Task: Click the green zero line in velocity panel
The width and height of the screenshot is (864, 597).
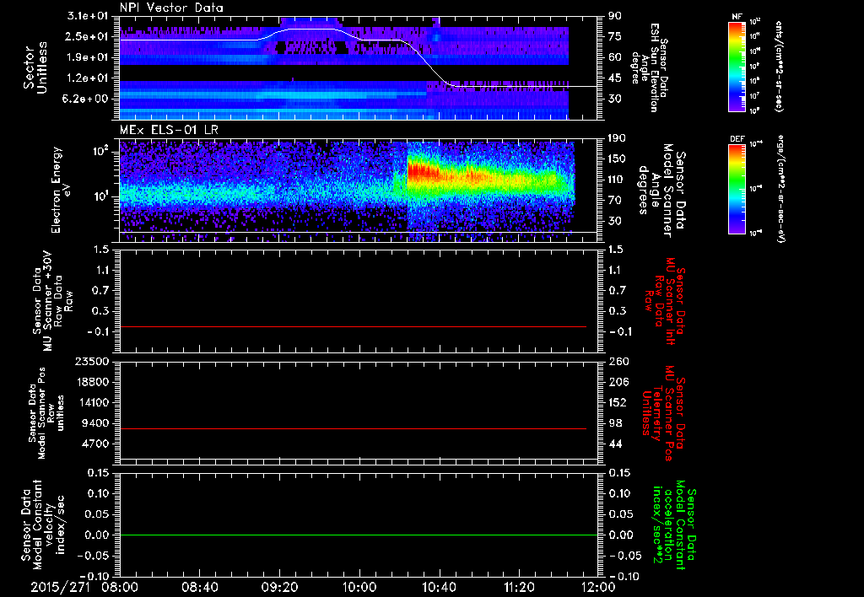Action: (359, 535)
